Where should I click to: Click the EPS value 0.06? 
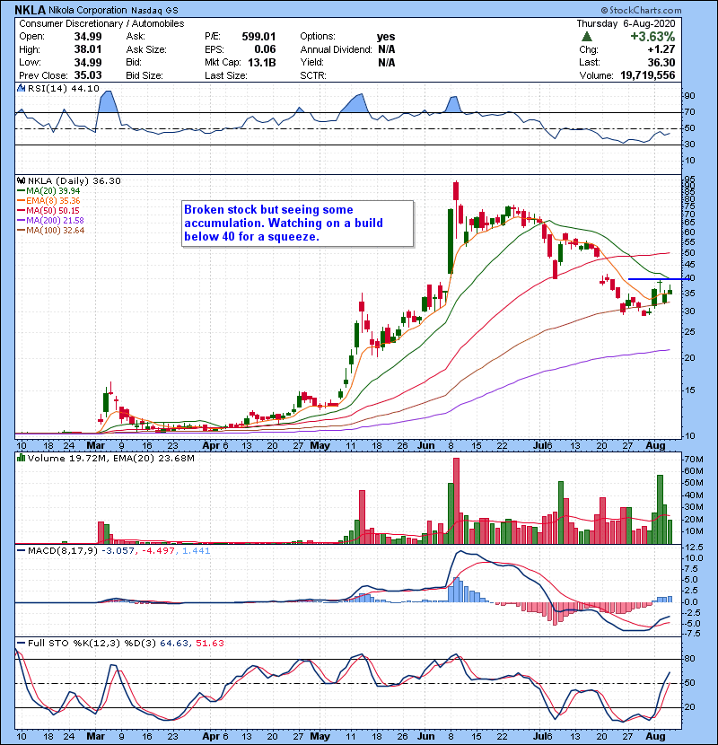tap(265, 49)
